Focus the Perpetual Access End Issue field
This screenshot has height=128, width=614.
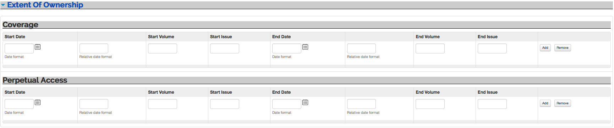(492, 104)
